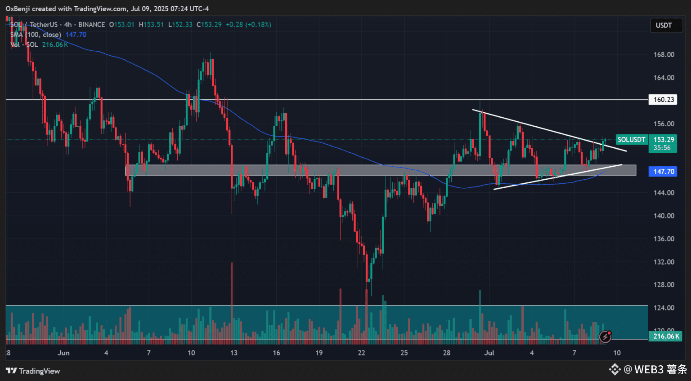Click the Jun label on time axis
Screen dimensions: 691x381
pyautogui.click(x=63, y=353)
